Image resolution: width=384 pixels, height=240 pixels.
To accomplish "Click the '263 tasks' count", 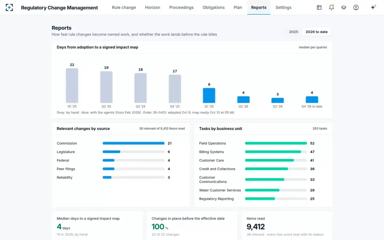I will click(320, 129).
